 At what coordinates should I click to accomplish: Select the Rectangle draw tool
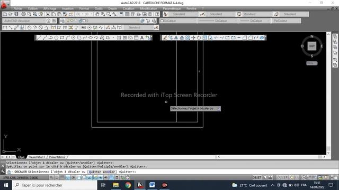click(62, 37)
